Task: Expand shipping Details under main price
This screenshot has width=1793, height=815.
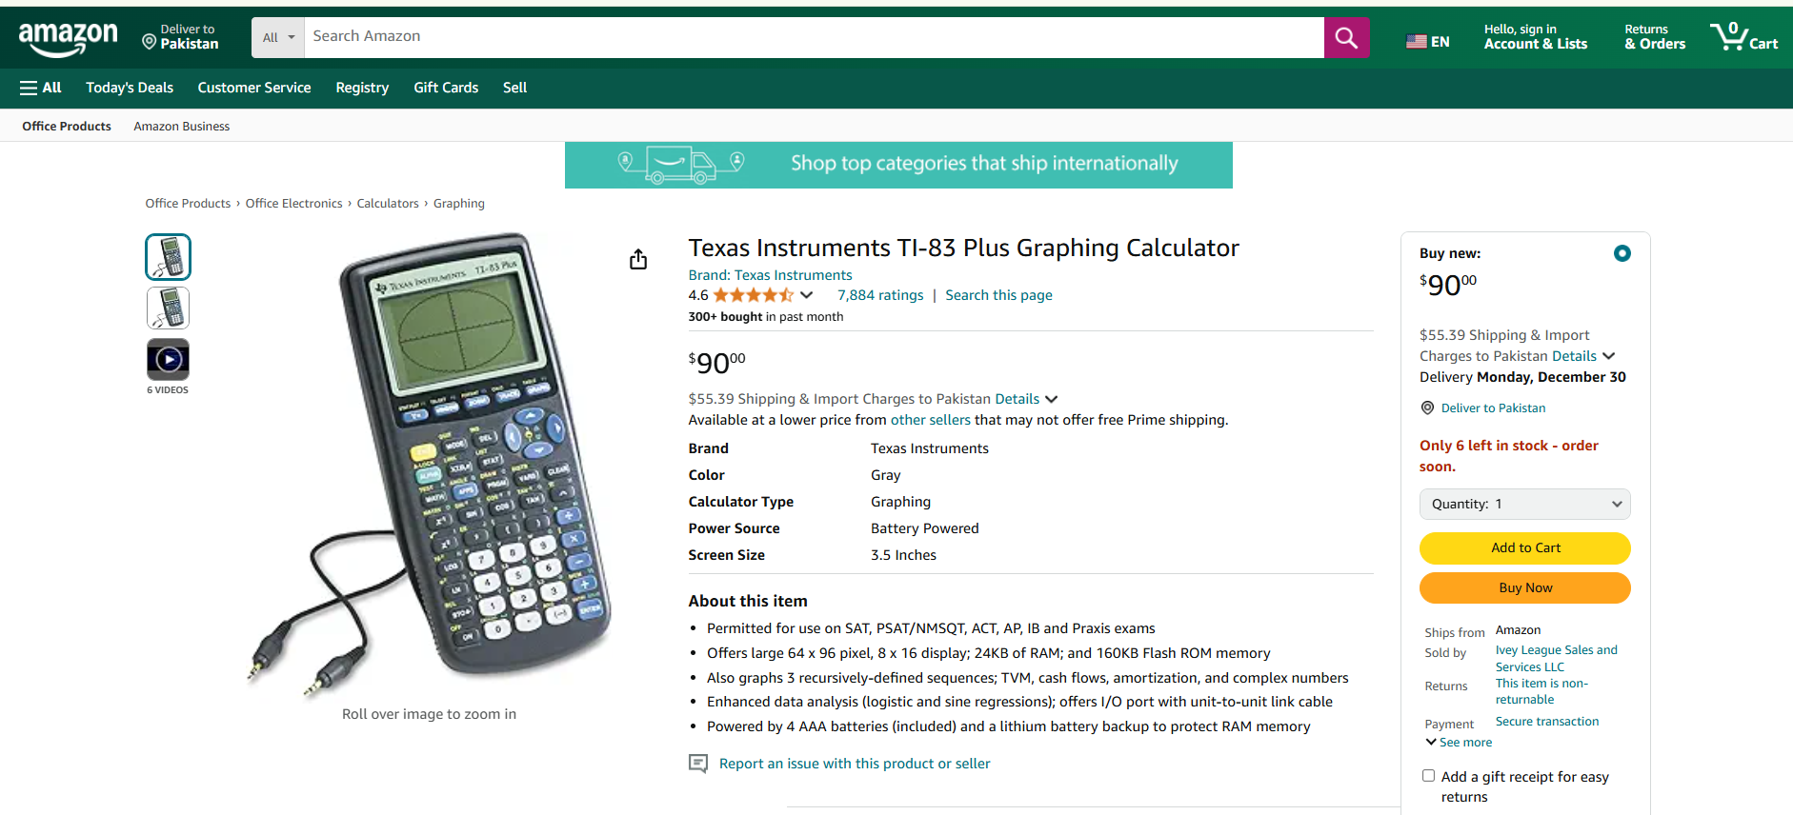Action: tap(1026, 399)
